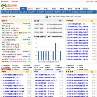The image size is (97, 97).
Task: Expand the 2019199期体彩排列三 row arrow
Action: point(2,40)
